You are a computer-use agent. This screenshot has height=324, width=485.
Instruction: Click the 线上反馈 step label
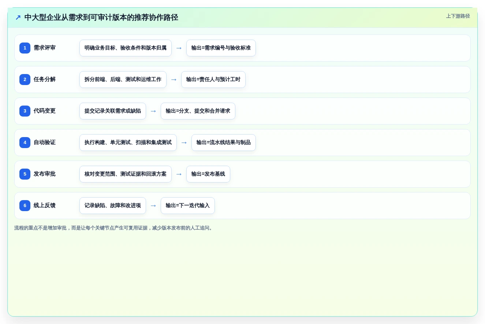[x=45, y=206]
